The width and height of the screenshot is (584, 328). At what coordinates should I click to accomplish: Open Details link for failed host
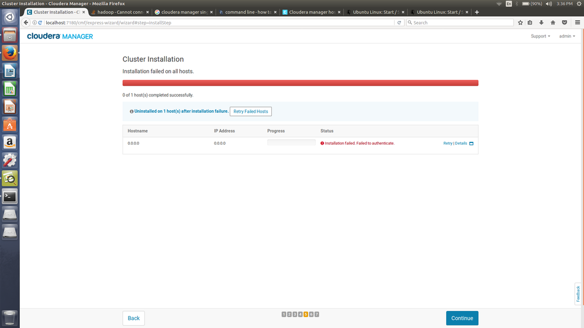[x=461, y=143]
